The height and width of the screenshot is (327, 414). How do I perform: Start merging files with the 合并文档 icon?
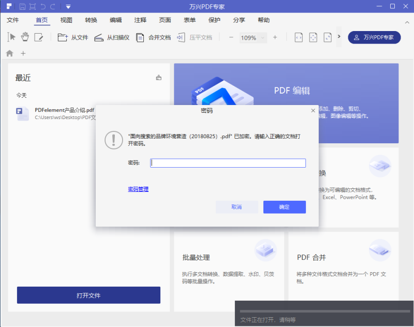click(x=140, y=37)
